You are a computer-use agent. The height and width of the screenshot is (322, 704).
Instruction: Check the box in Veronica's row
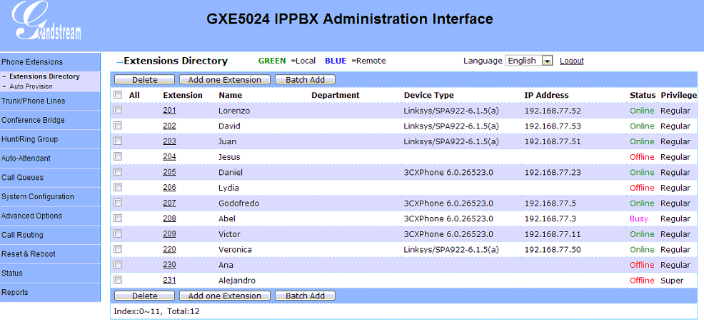[x=118, y=248]
